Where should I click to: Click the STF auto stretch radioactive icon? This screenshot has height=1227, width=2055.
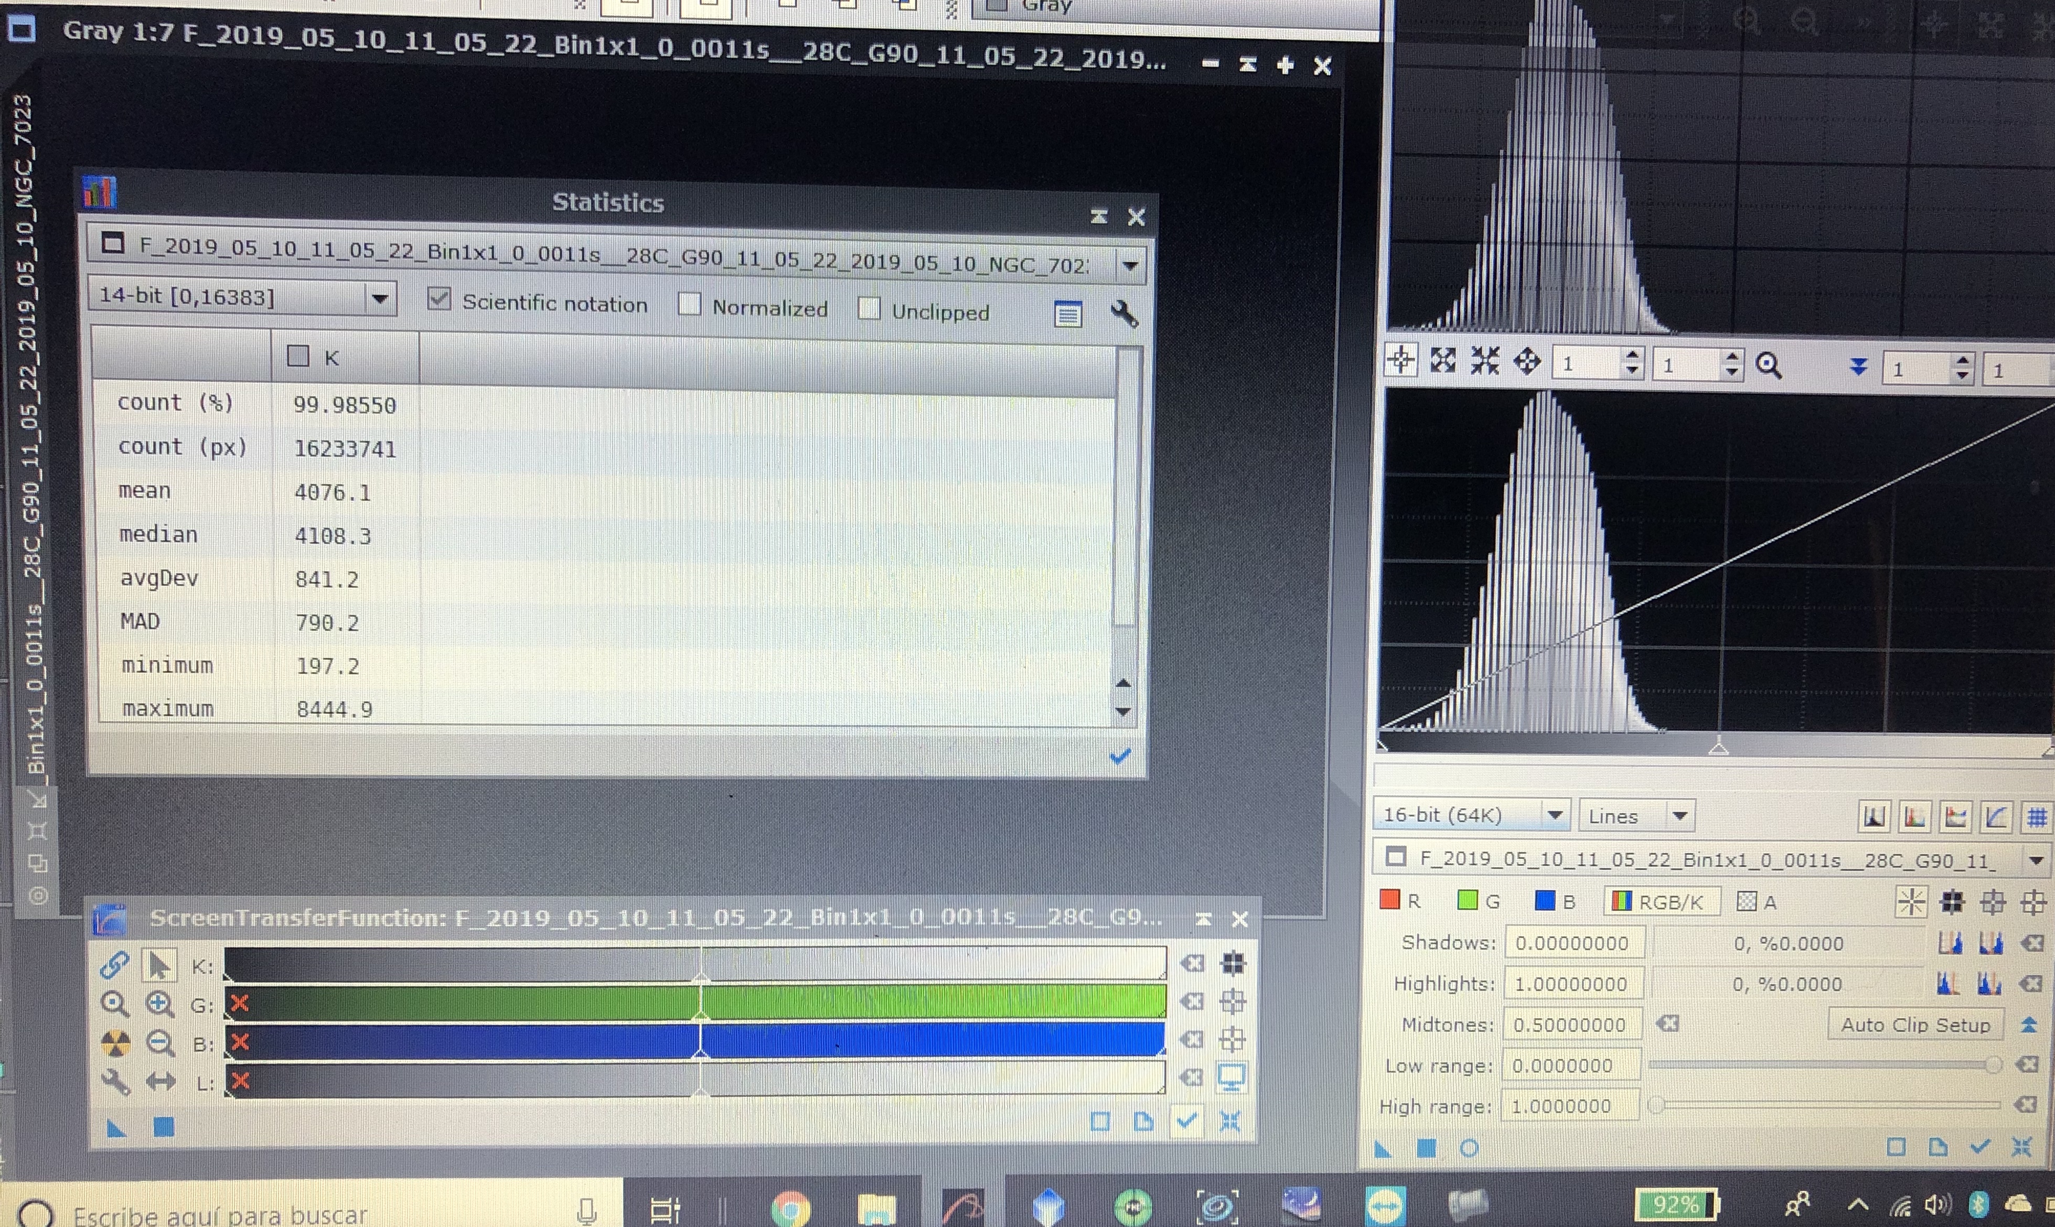pyautogui.click(x=115, y=1042)
